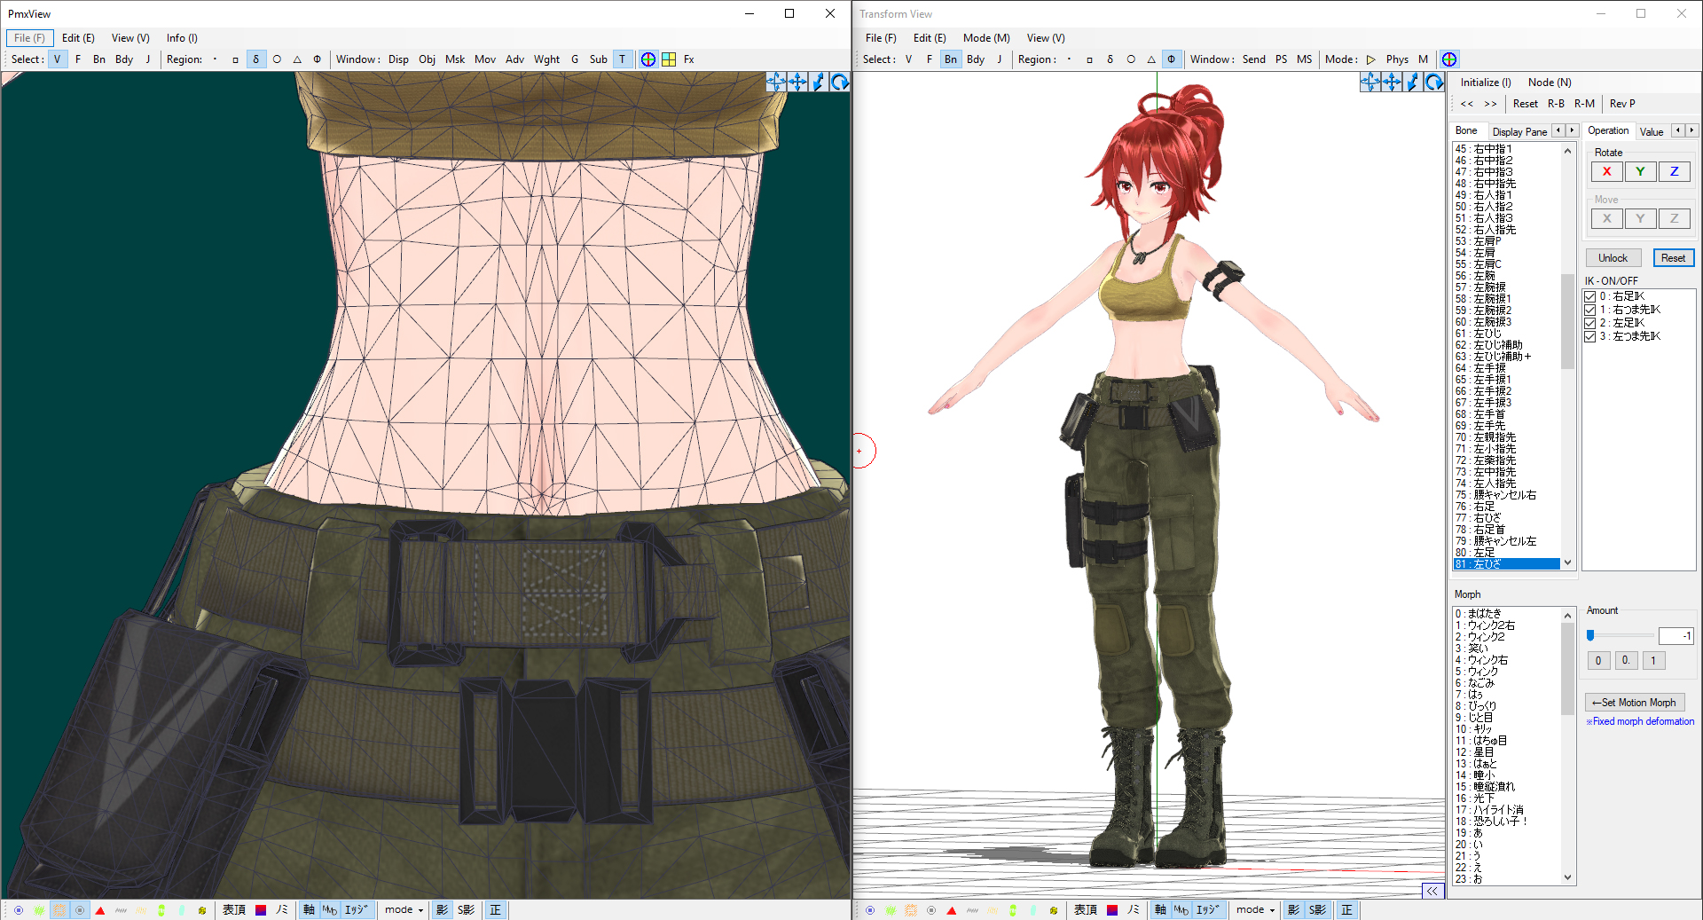Click the vertical move arrow icon in PmxView viewport
This screenshot has height=920, width=1703.
click(x=818, y=82)
